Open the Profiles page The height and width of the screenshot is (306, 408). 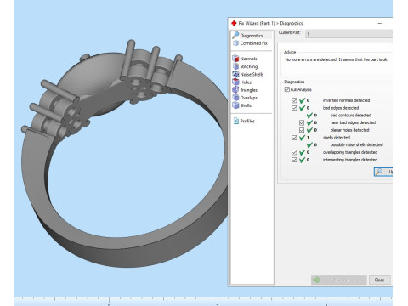[244, 121]
